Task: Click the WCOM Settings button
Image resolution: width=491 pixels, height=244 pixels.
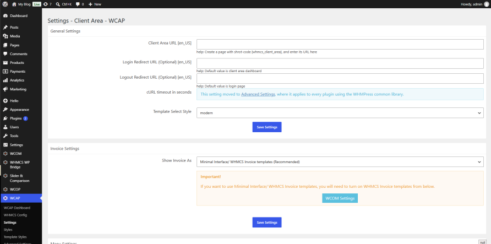Action: [340, 198]
